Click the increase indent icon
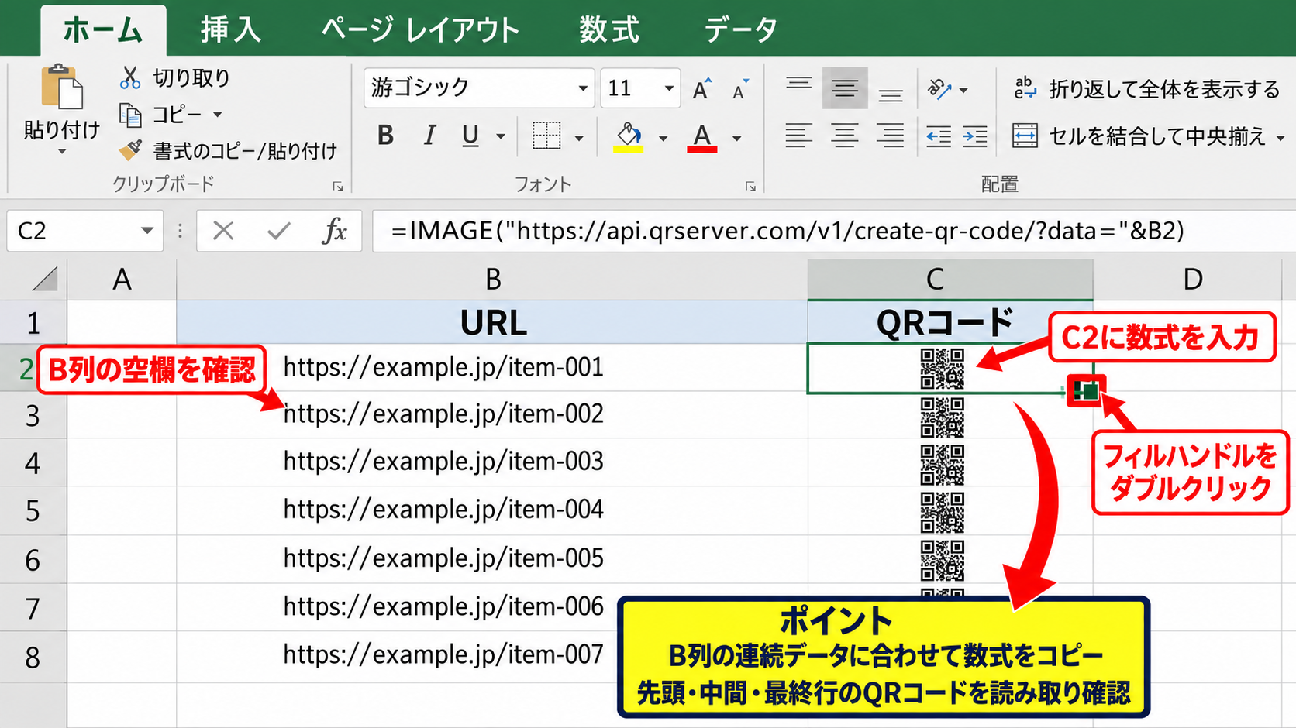Viewport: 1296px width, 728px height. click(x=974, y=137)
